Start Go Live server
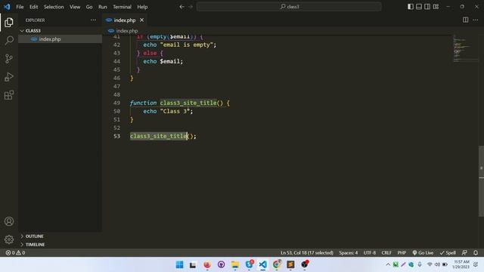 point(423,252)
